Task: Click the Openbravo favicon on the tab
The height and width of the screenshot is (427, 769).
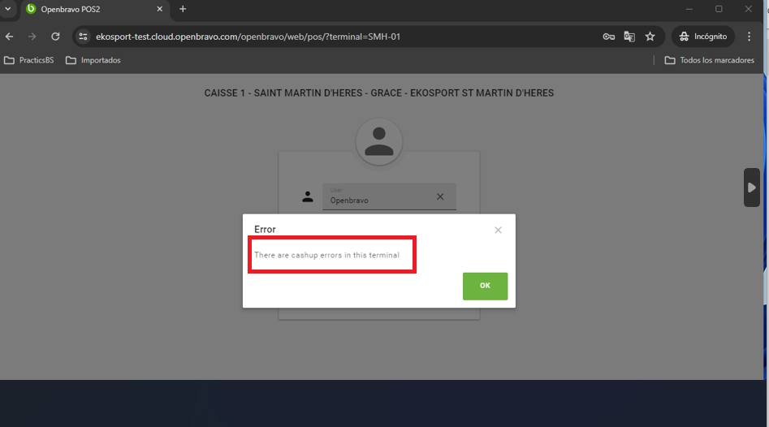Action: [31, 9]
